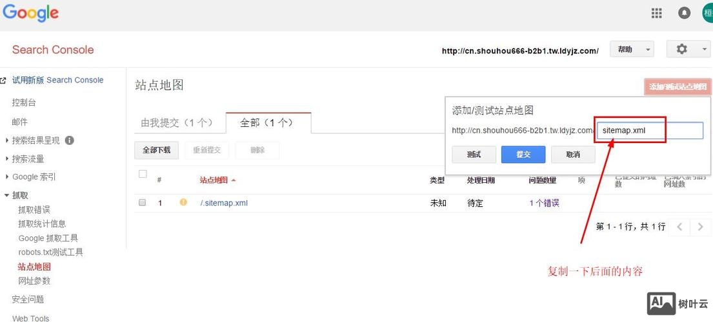Open 安全问题 in the sidebar
This screenshot has width=713, height=322.
28,299
